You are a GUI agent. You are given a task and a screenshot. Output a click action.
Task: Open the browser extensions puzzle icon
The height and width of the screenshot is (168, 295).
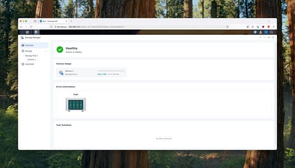[x=253, y=27]
